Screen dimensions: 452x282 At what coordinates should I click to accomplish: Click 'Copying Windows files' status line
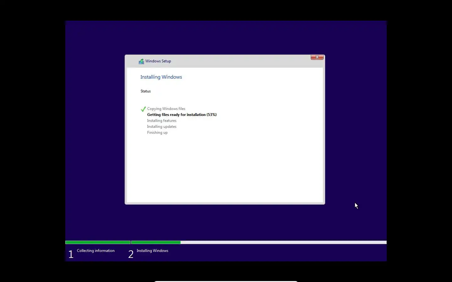click(166, 109)
